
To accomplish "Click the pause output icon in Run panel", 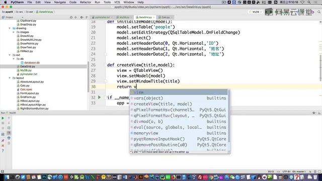I will [3, 128].
